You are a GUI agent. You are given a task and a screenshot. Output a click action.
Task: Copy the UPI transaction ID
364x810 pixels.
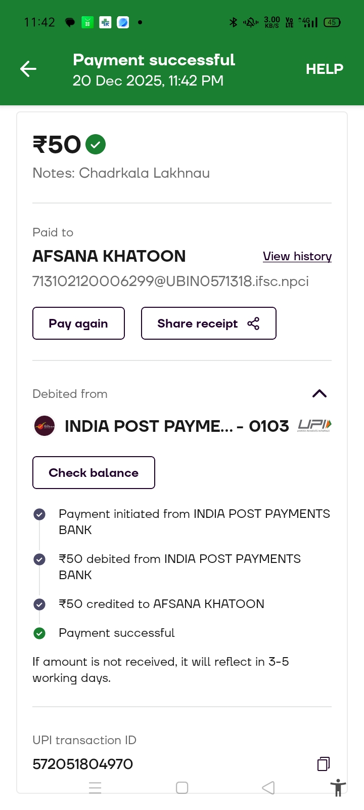[324, 763]
